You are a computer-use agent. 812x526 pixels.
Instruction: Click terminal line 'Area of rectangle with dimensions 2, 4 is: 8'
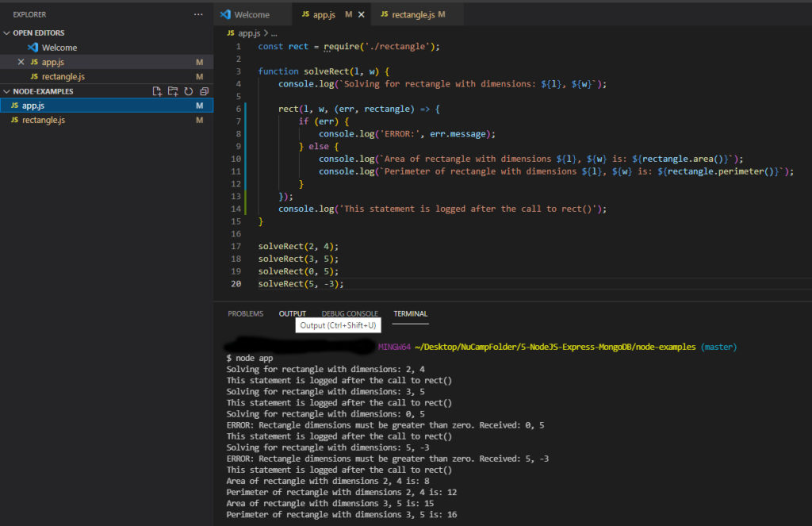pyautogui.click(x=327, y=481)
